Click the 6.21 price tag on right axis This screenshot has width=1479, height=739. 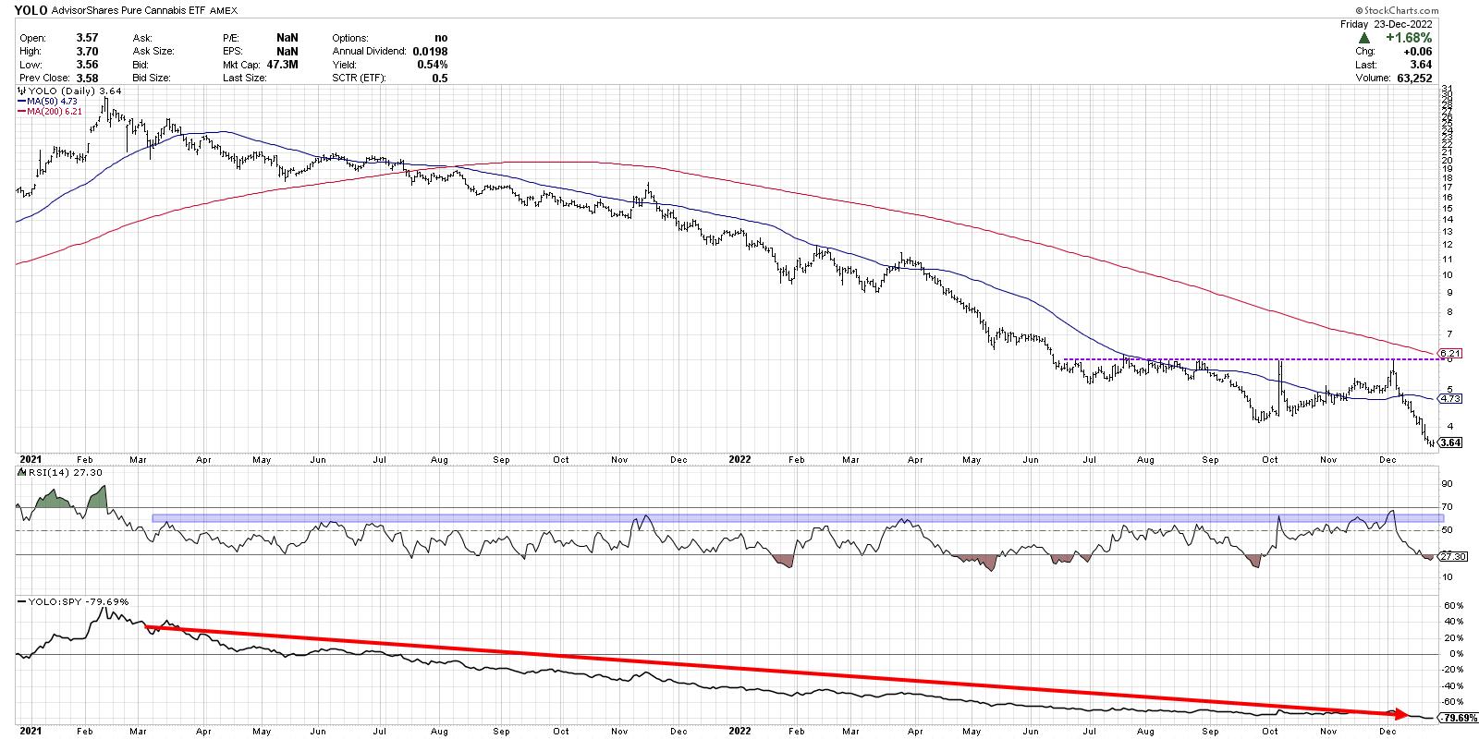(x=1448, y=353)
